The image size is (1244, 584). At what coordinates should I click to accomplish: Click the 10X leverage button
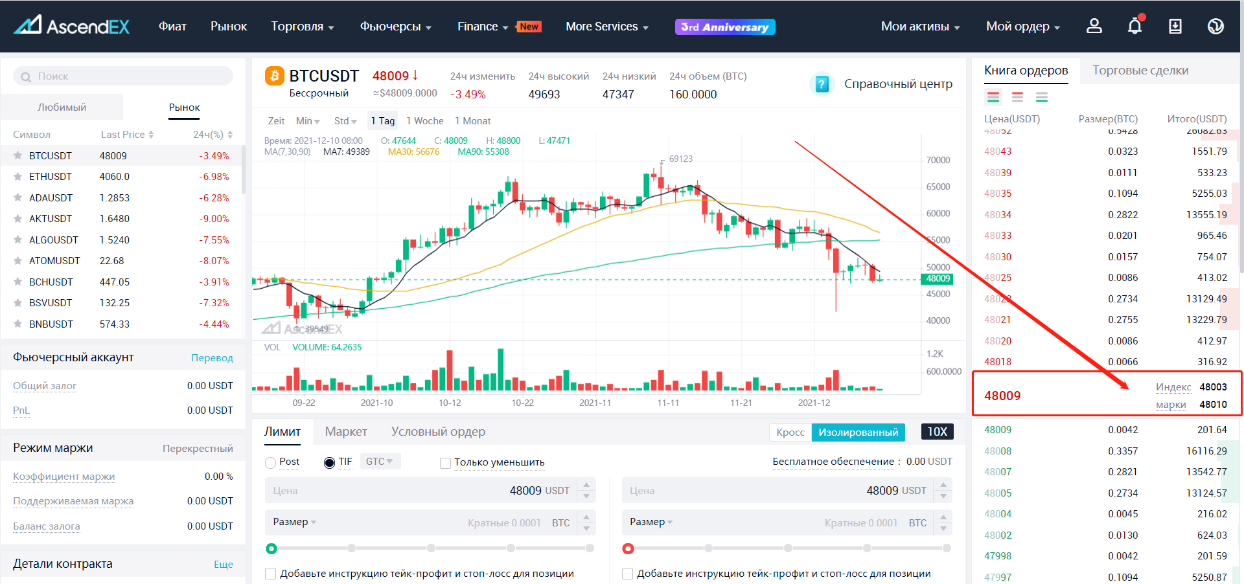point(937,432)
